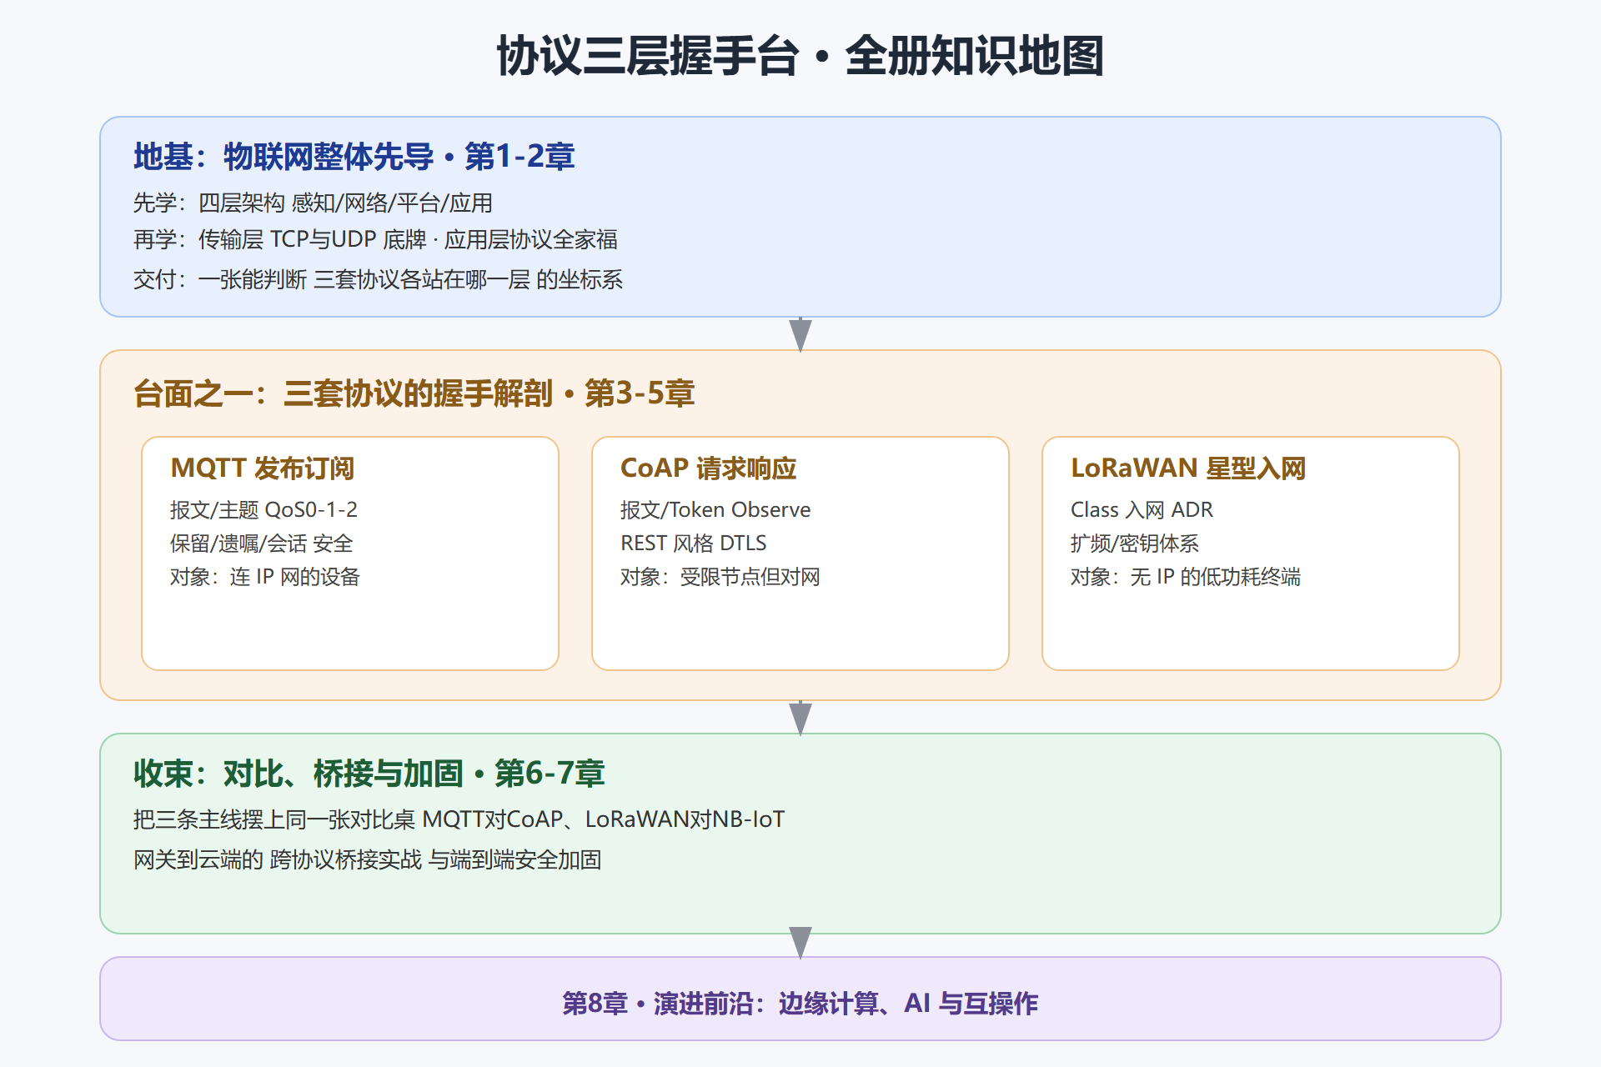Click text REST 风格 DTLS

[694, 544]
